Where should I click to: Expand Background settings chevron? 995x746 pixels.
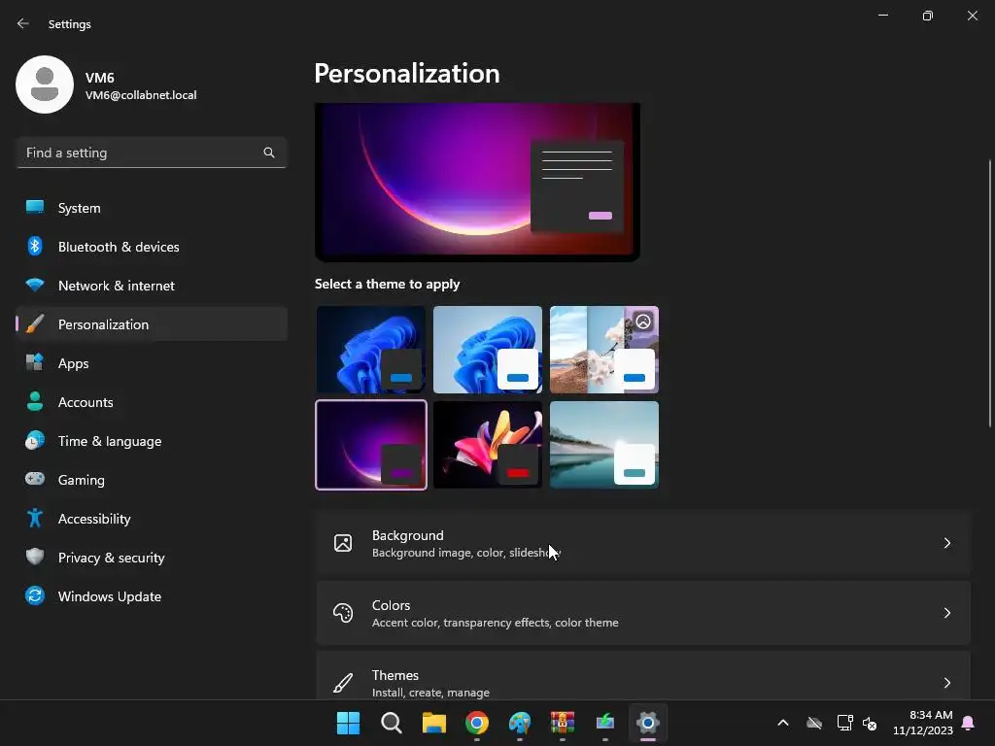[x=946, y=543]
